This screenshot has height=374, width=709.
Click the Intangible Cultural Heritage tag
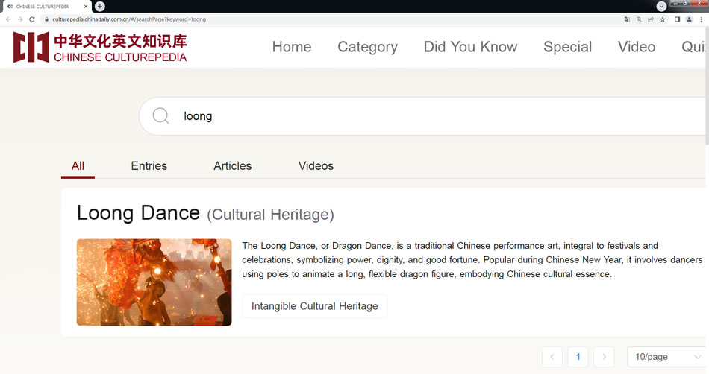point(314,306)
